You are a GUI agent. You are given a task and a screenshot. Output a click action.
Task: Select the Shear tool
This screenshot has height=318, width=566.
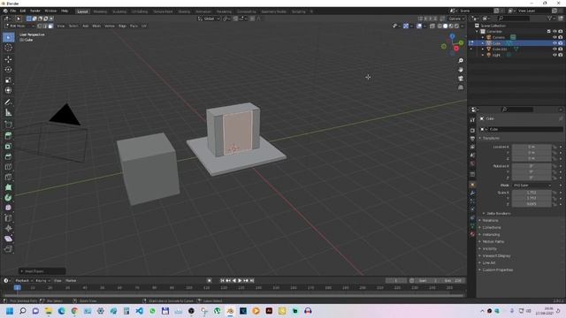point(8,238)
